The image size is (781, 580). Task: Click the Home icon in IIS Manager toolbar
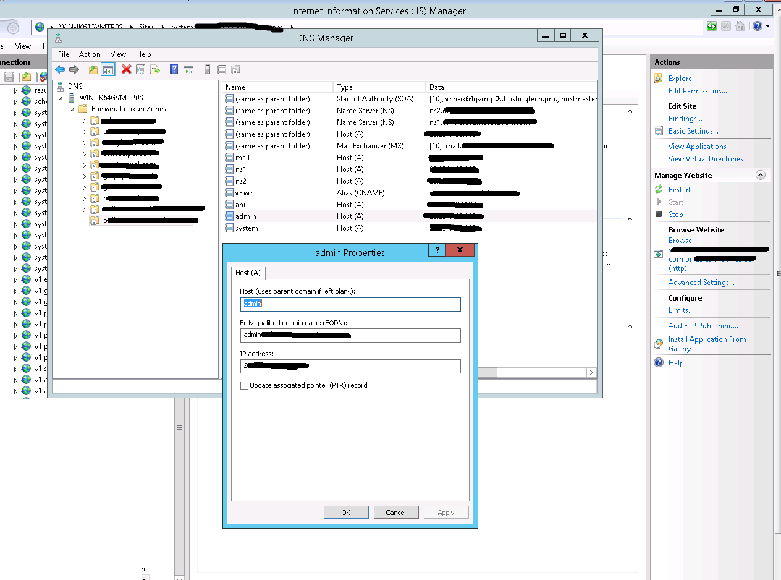point(739,26)
